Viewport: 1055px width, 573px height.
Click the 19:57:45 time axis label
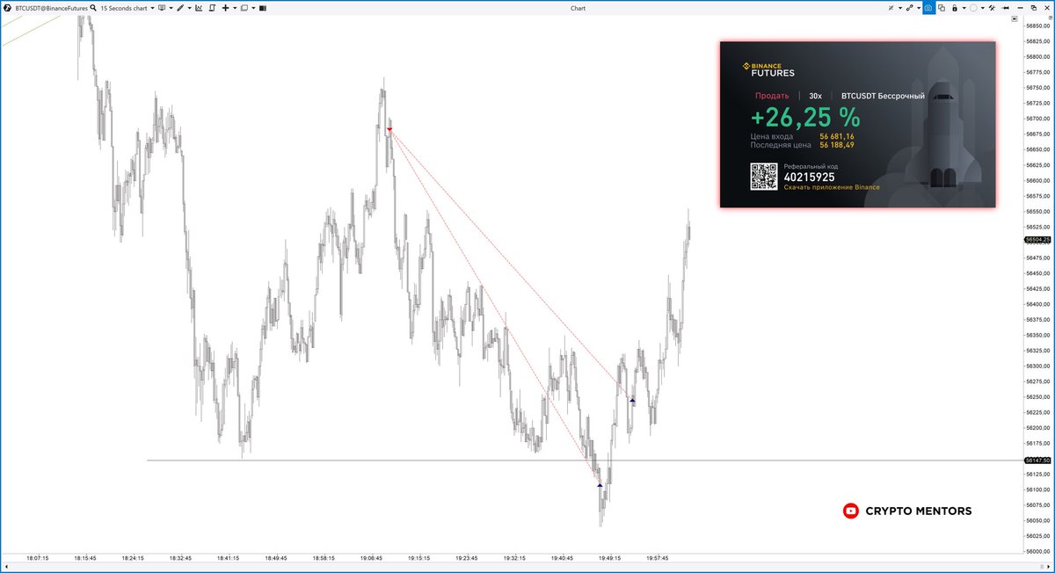[x=658, y=557]
